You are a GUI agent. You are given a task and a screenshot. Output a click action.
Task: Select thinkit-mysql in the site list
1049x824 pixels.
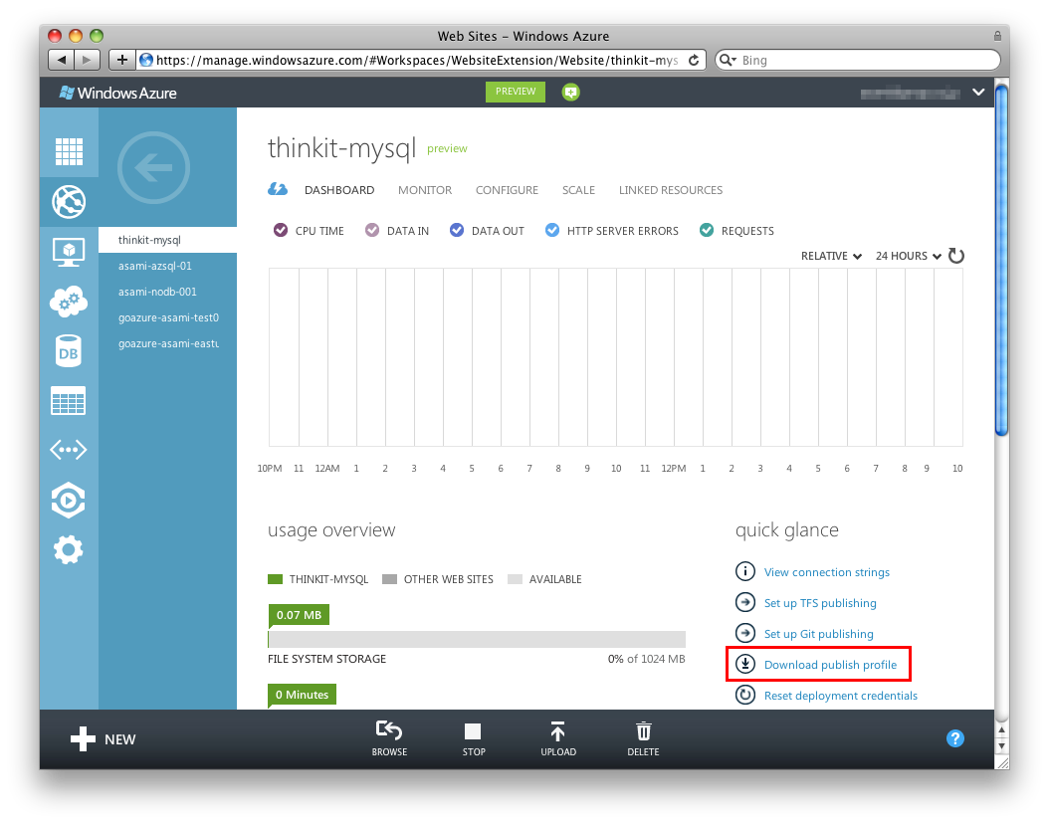click(x=167, y=240)
